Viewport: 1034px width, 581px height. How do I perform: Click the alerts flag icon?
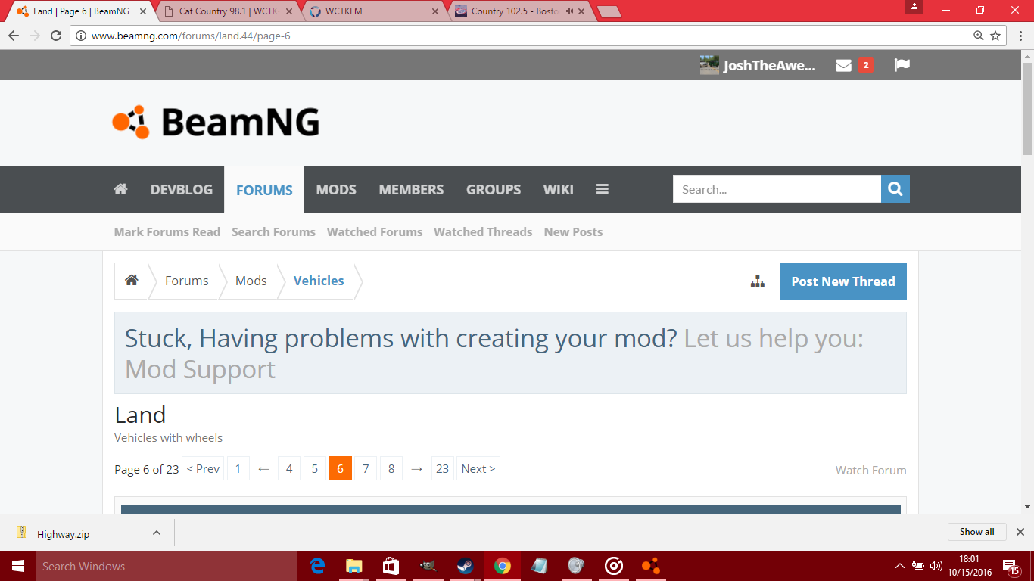tap(902, 65)
